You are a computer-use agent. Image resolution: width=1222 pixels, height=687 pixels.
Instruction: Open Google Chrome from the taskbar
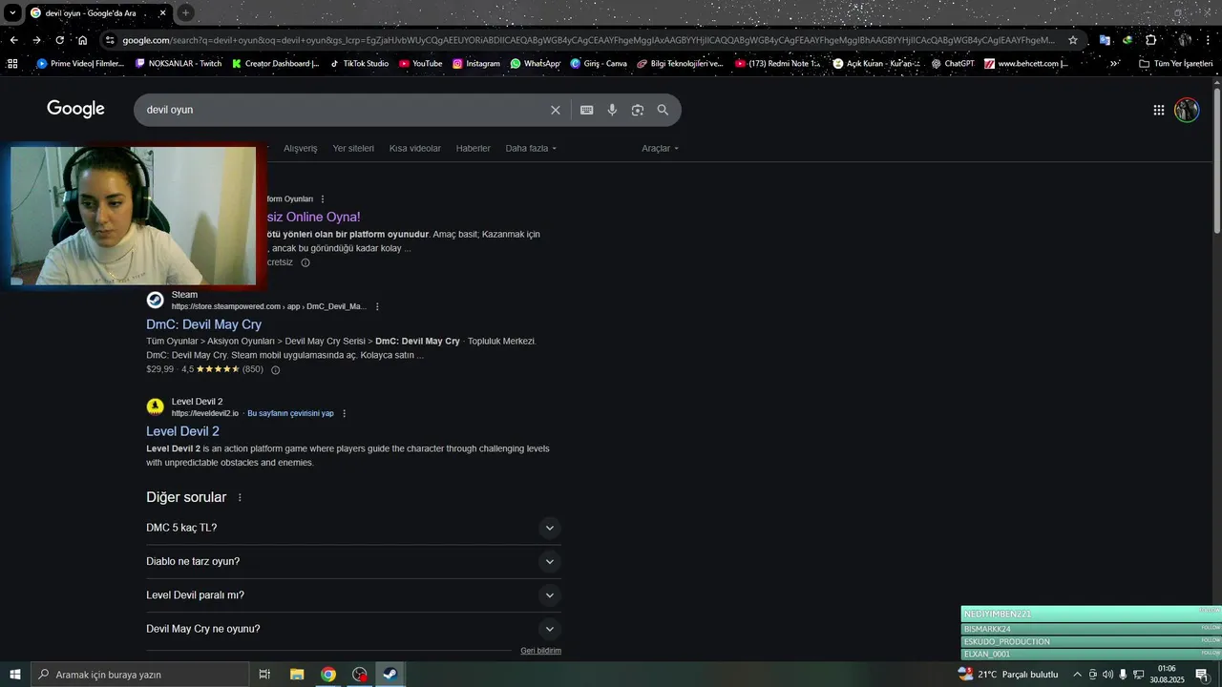(x=328, y=675)
